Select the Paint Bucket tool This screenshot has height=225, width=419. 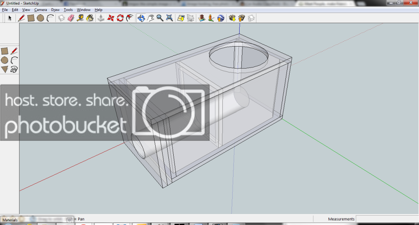90,18
